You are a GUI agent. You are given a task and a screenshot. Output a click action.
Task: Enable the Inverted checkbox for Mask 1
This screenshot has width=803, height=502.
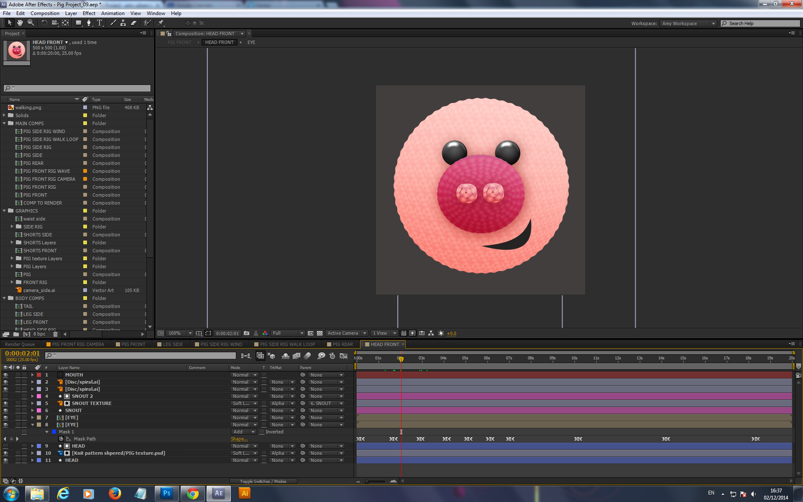pos(262,432)
